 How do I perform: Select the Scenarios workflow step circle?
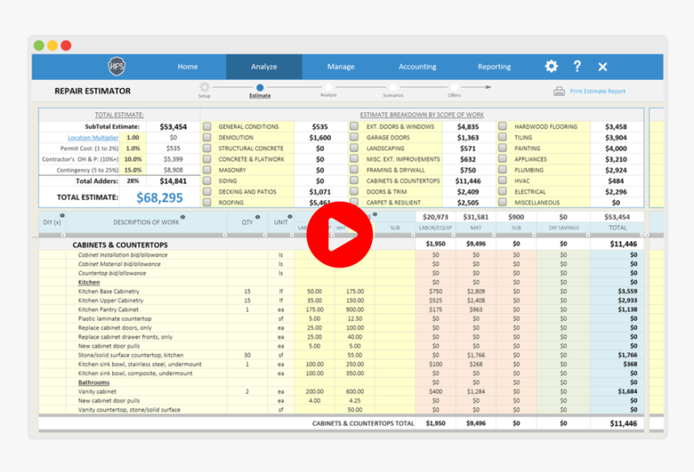tap(392, 86)
